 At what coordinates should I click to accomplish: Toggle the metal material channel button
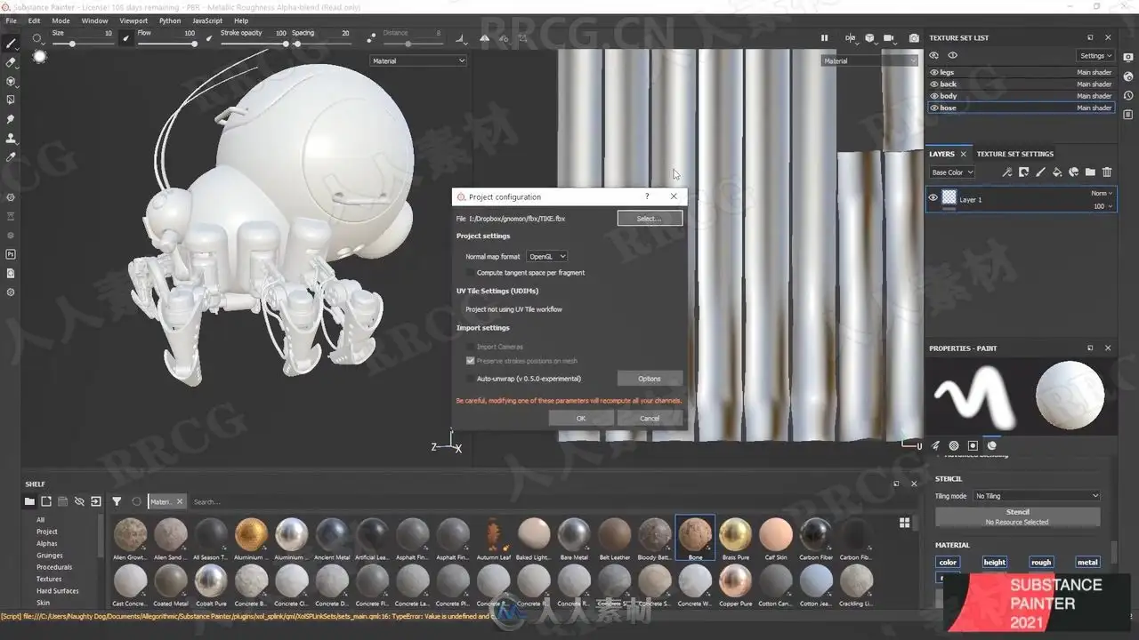(1087, 562)
